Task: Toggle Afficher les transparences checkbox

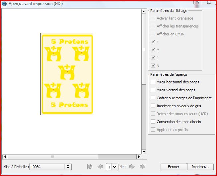Action: pyautogui.click(x=153, y=26)
